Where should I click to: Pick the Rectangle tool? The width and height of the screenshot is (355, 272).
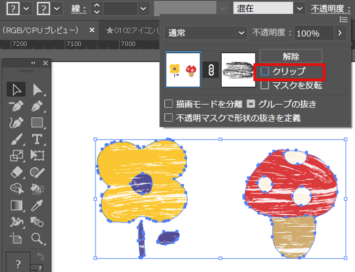[37, 123]
